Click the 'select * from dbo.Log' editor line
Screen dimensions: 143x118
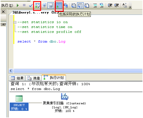pyautogui.click(x=41, y=42)
